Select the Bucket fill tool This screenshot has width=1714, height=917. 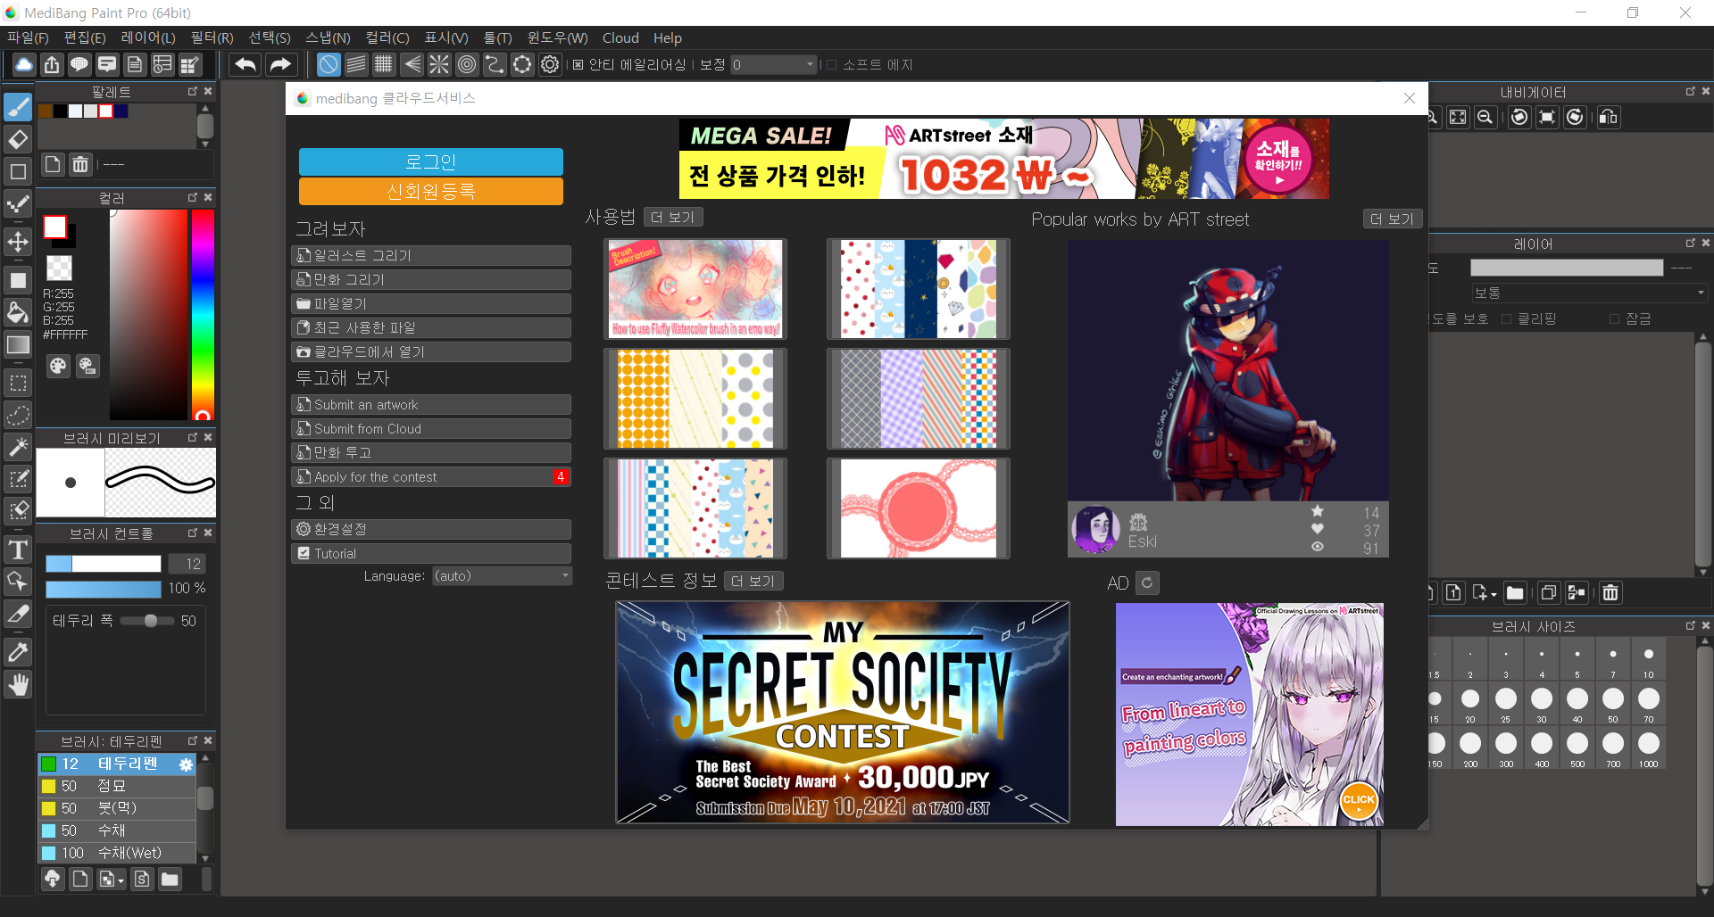coord(18,312)
